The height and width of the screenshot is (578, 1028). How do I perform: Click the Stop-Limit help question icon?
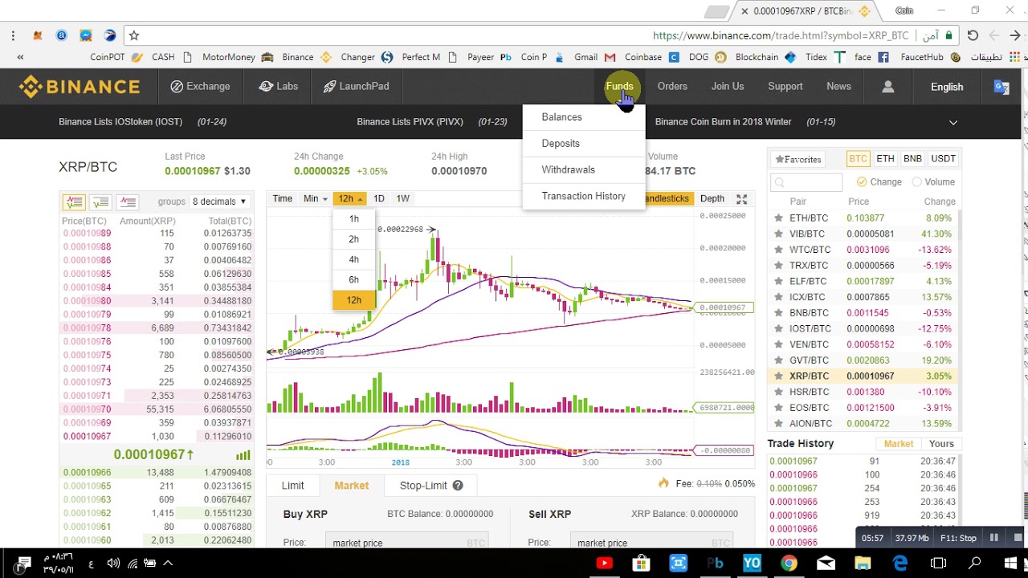[458, 486]
